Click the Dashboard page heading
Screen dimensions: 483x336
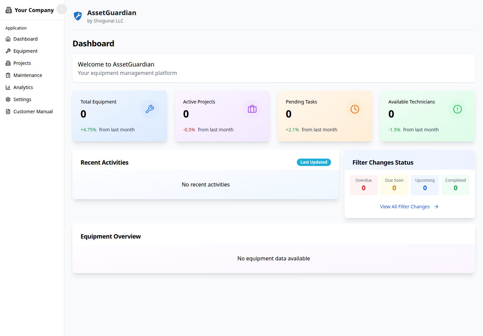93,44
